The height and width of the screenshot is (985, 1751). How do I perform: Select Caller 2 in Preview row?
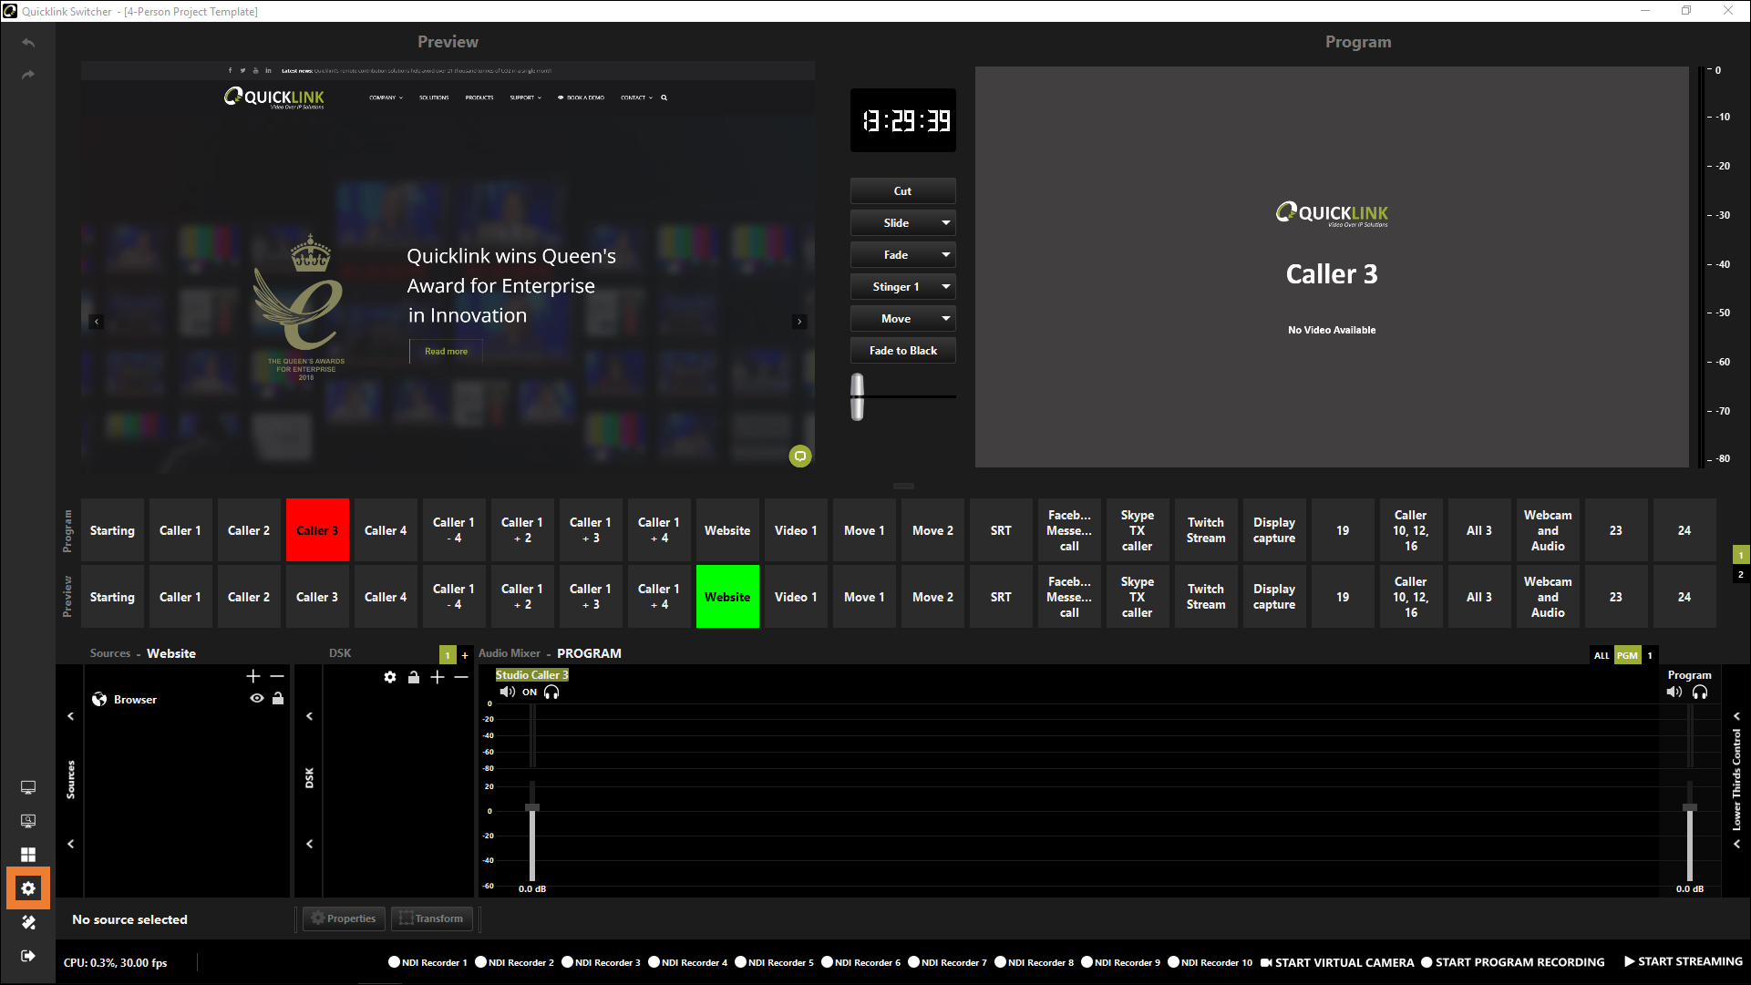tap(249, 597)
